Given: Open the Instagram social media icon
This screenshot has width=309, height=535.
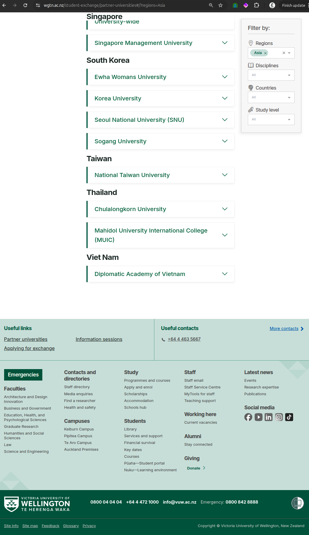Looking at the screenshot, I should [279, 417].
